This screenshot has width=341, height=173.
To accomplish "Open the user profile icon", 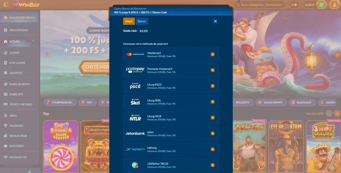I will tap(335, 5).
